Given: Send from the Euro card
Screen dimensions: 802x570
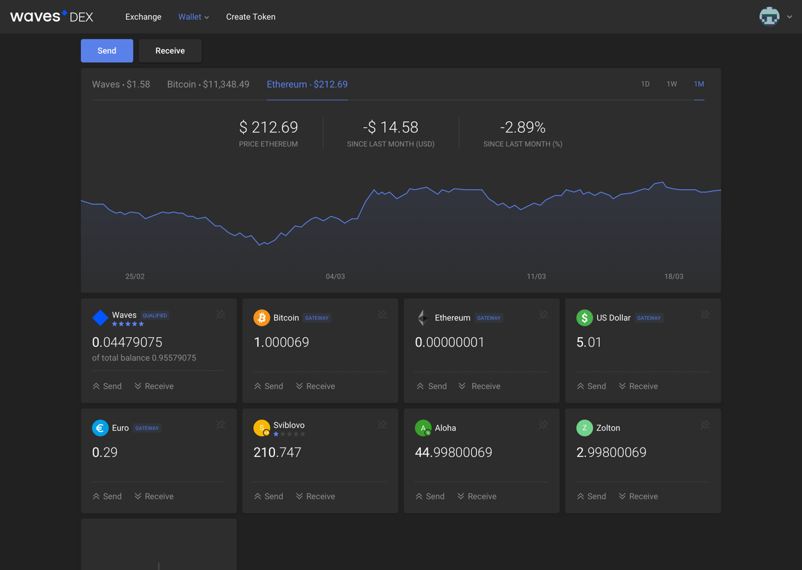Looking at the screenshot, I should pyautogui.click(x=107, y=496).
